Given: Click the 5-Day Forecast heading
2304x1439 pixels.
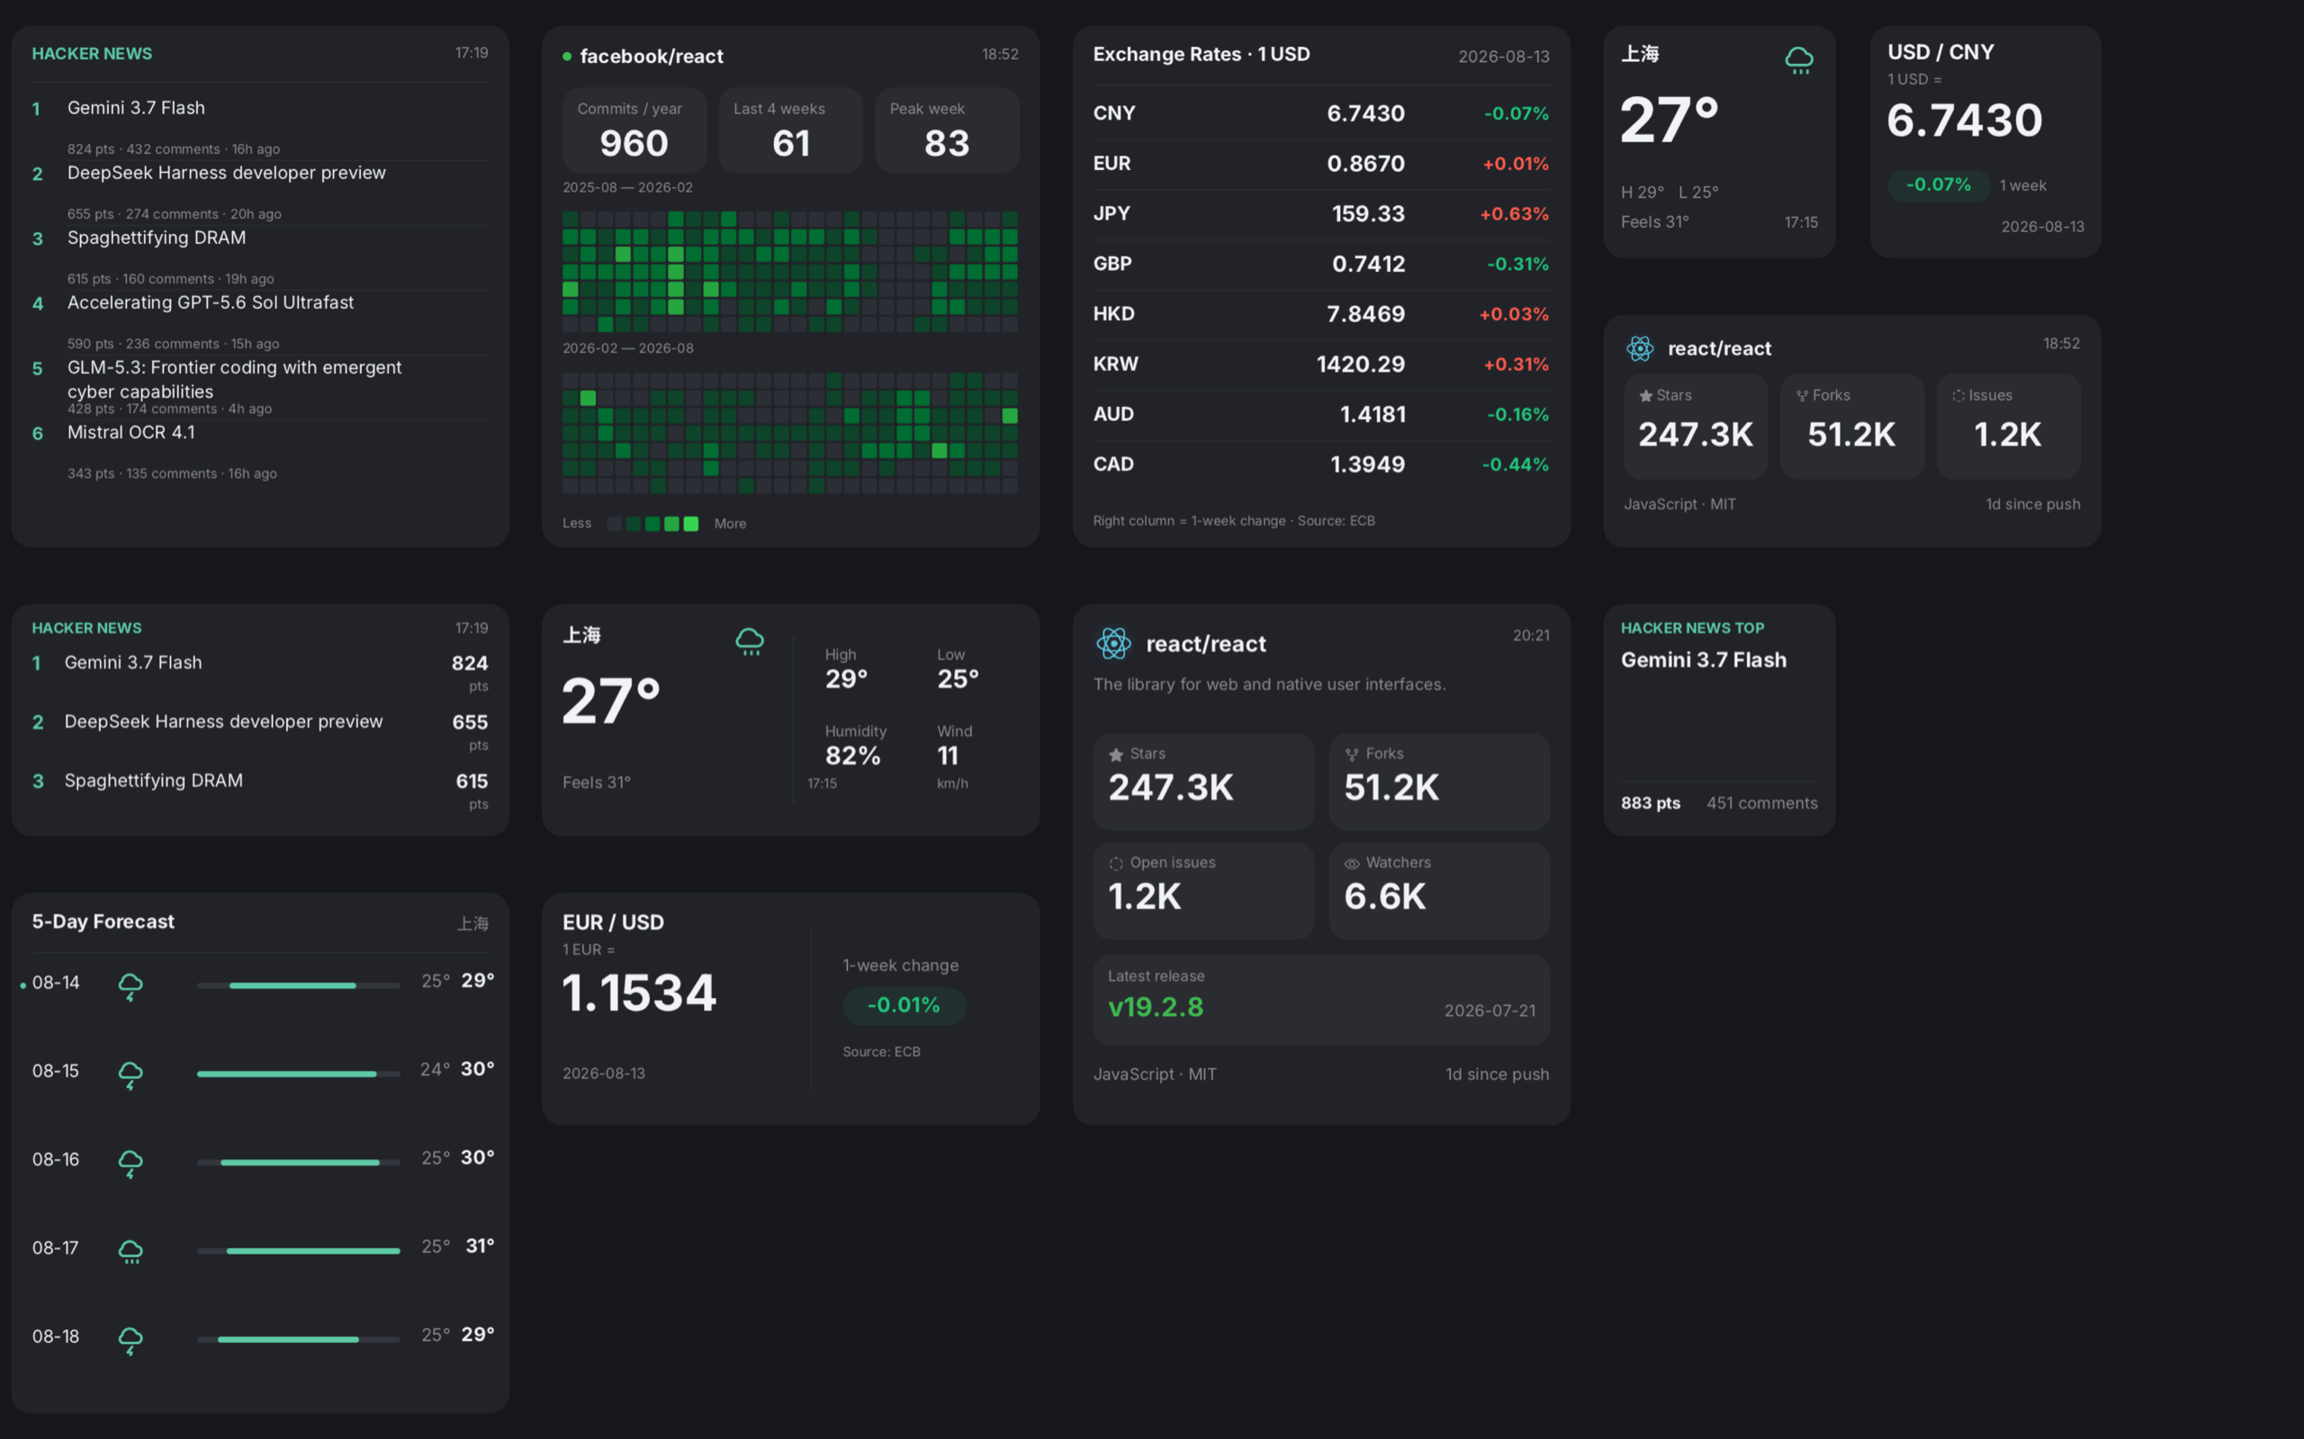Looking at the screenshot, I should click(103, 922).
